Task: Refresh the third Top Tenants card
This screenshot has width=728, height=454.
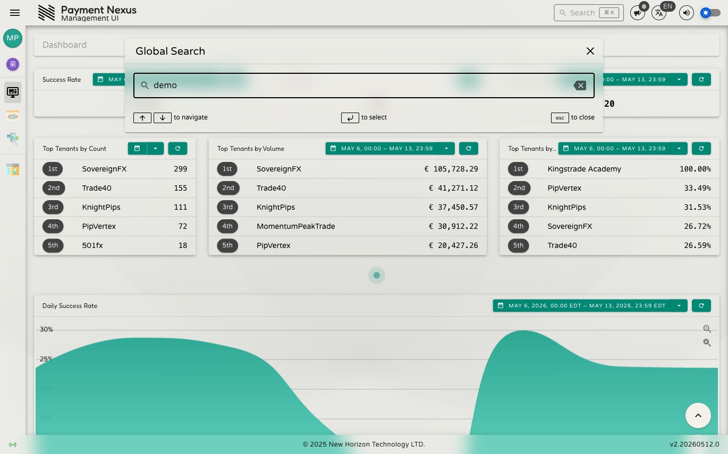Action: [x=701, y=149]
